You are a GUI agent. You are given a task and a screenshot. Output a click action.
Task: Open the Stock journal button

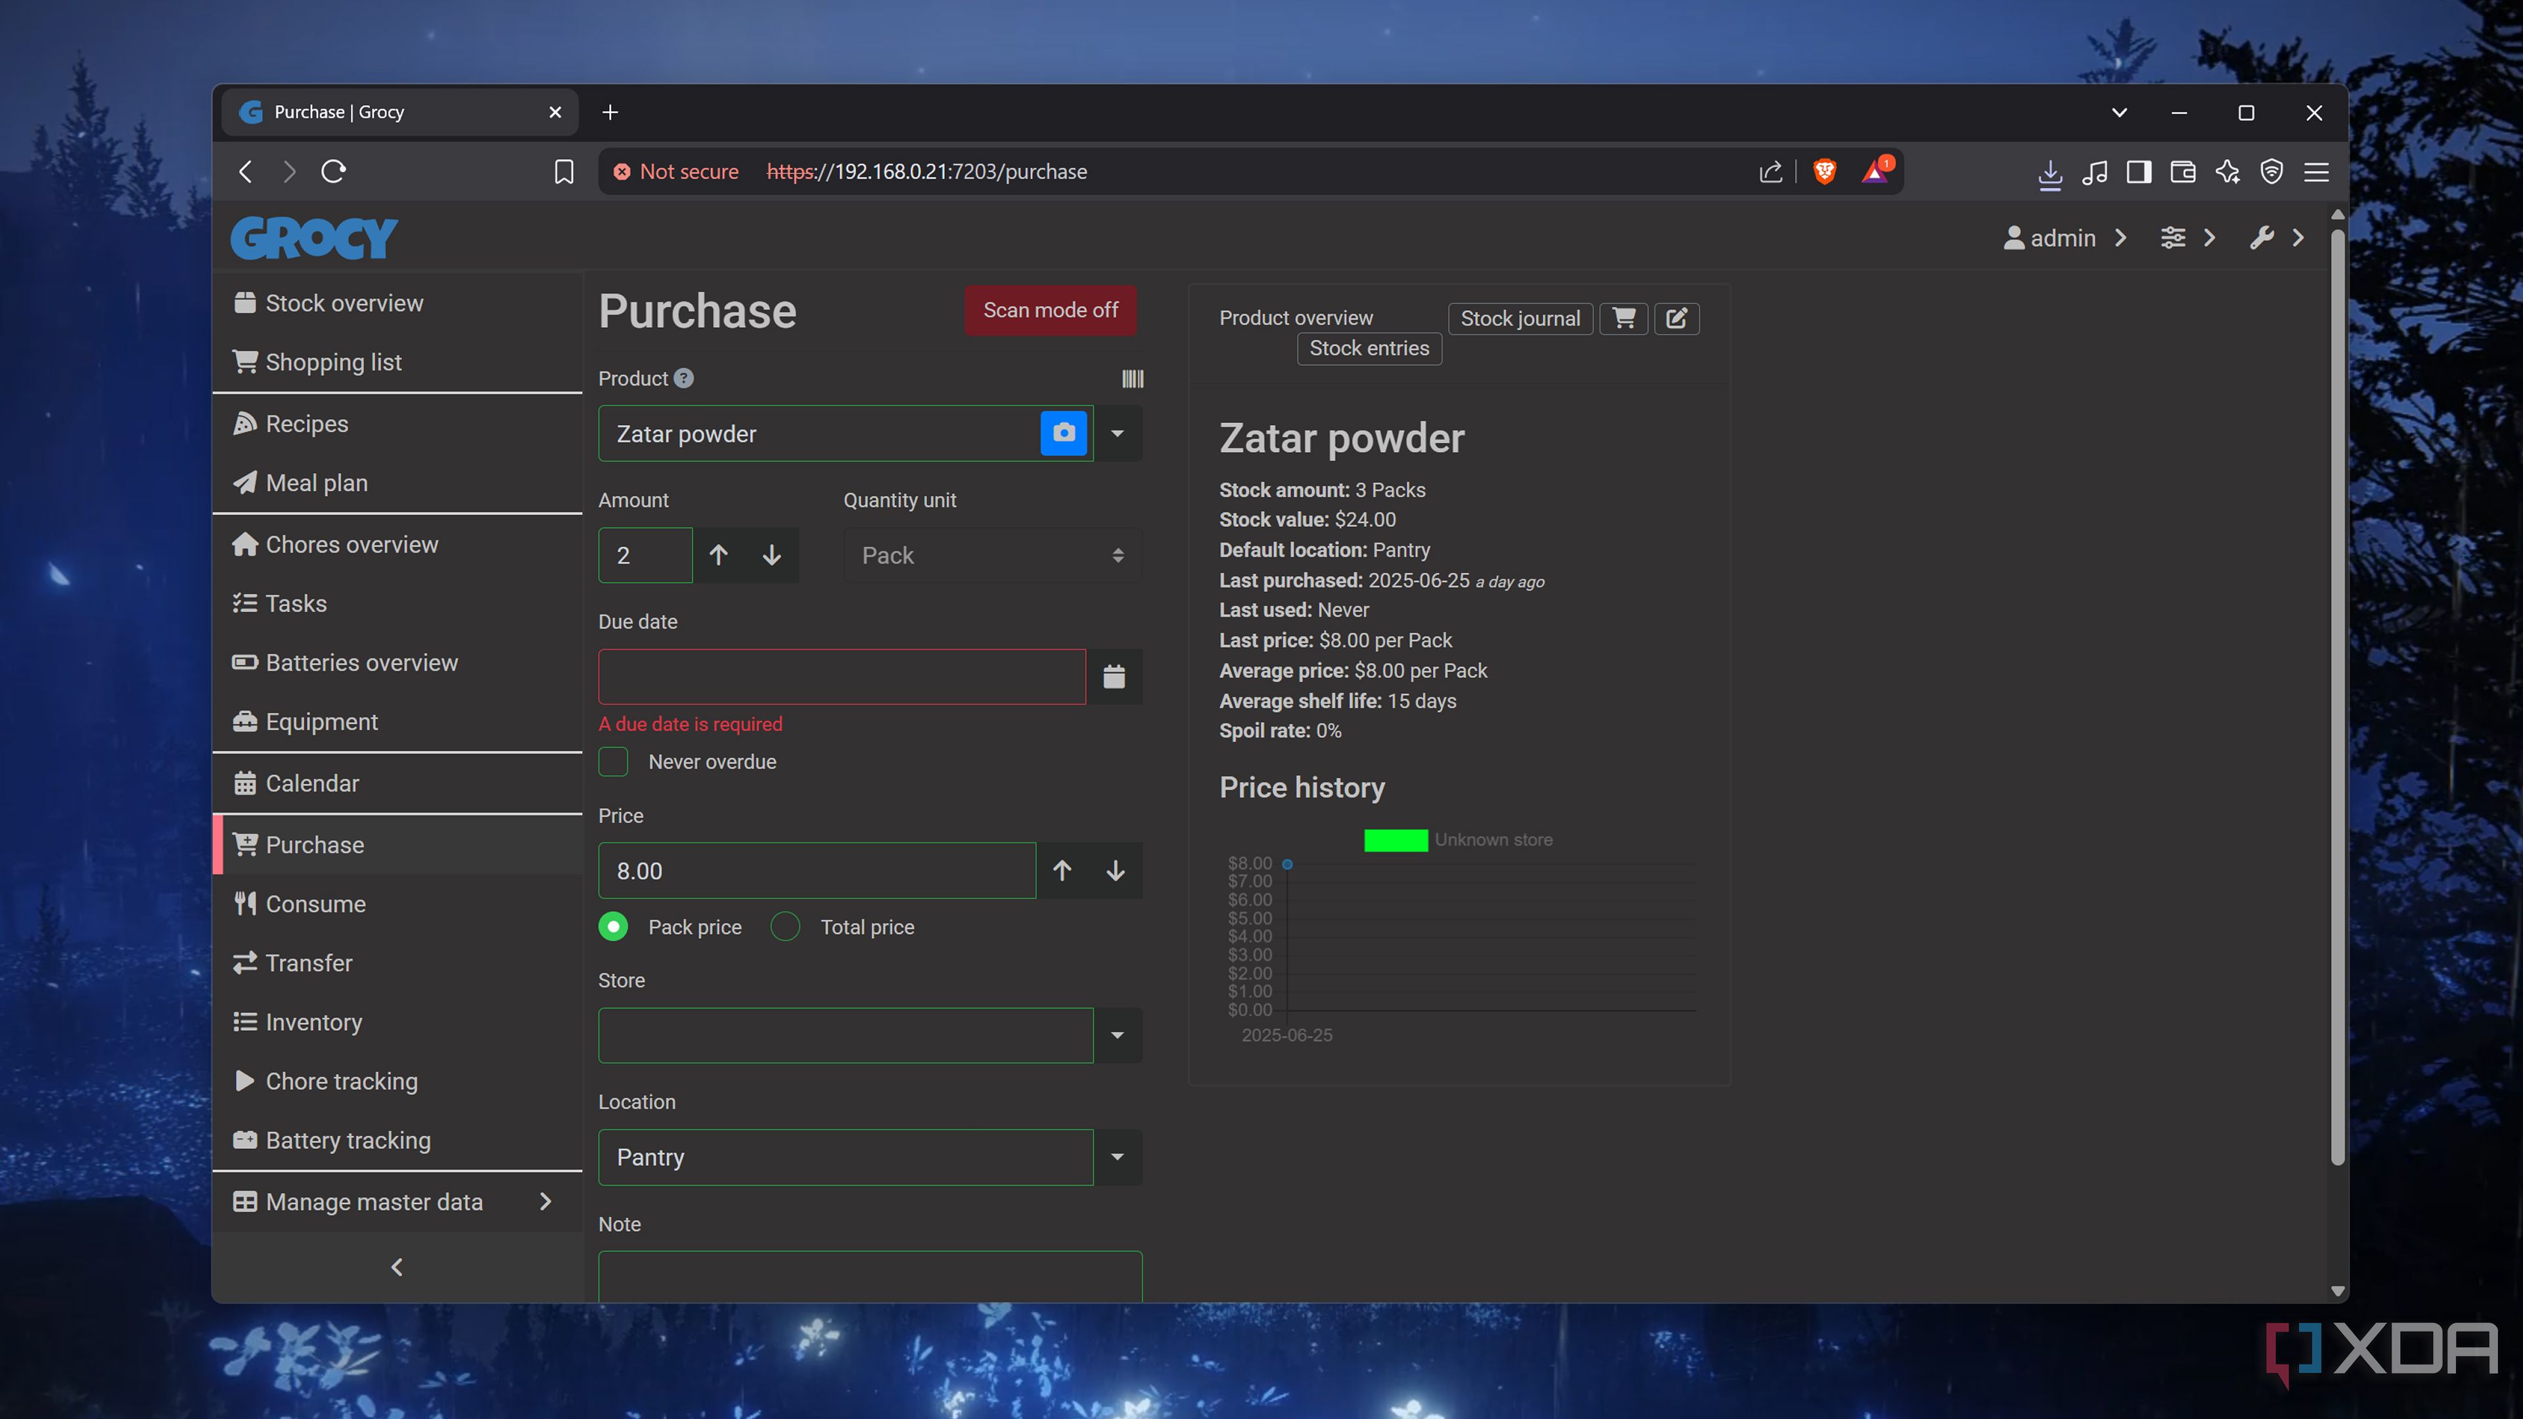coord(1520,318)
